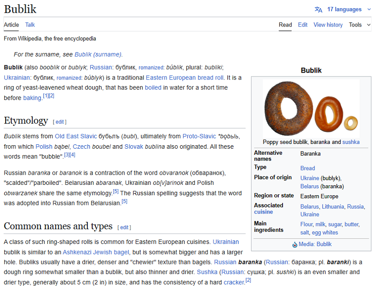Open the Bublik (surname) link
The width and height of the screenshot is (373, 287).
pyautogui.click(x=98, y=54)
